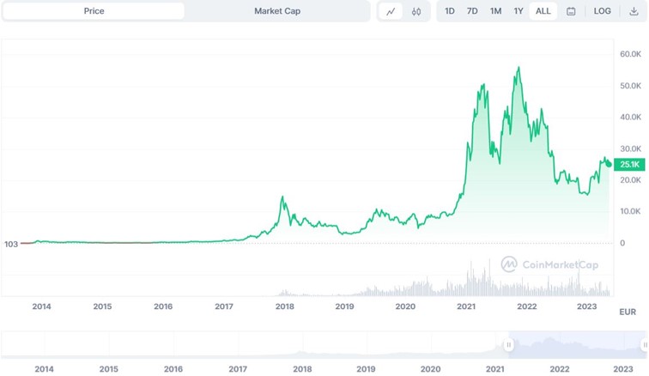Toggle LOG scale on the chart
Screen dimensions: 649x376
(603, 11)
